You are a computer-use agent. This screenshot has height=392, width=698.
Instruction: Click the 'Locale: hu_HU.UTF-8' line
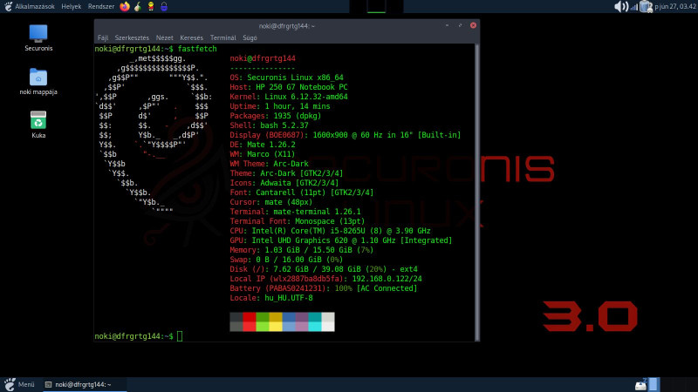click(271, 298)
